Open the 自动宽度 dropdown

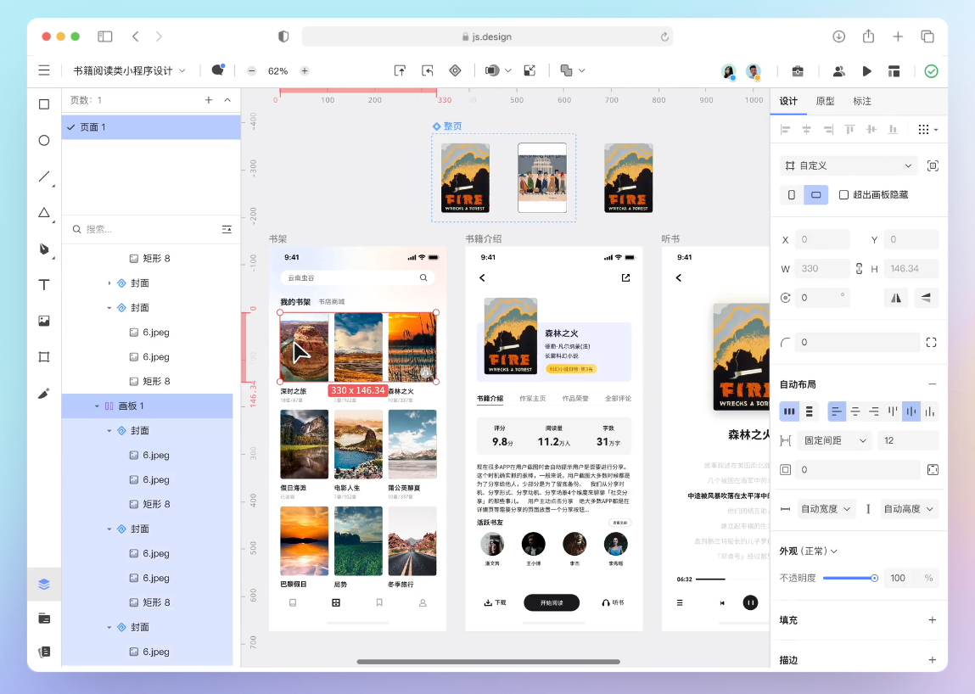825,509
